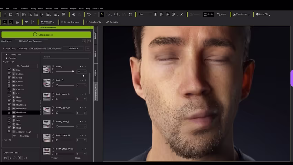Click the batch import load icon
The image size is (293, 165).
click(x=84, y=41)
